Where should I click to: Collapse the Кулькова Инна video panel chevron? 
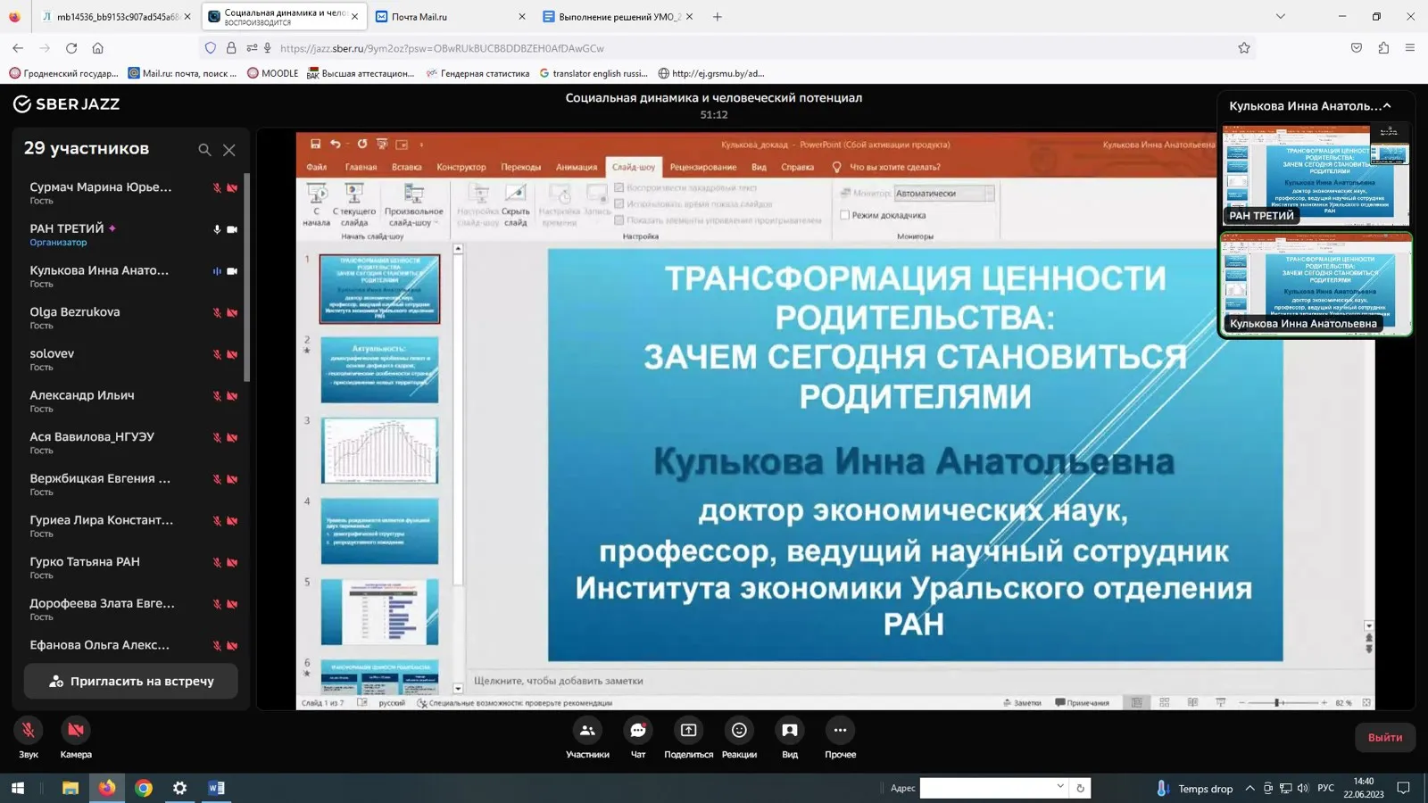(1387, 106)
